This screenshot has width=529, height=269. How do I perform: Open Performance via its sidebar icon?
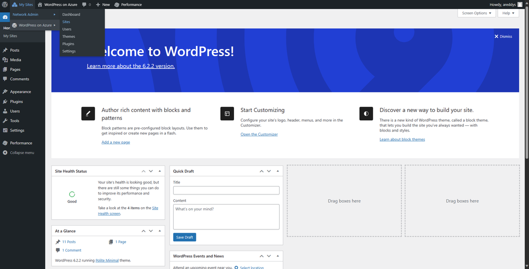point(5,143)
